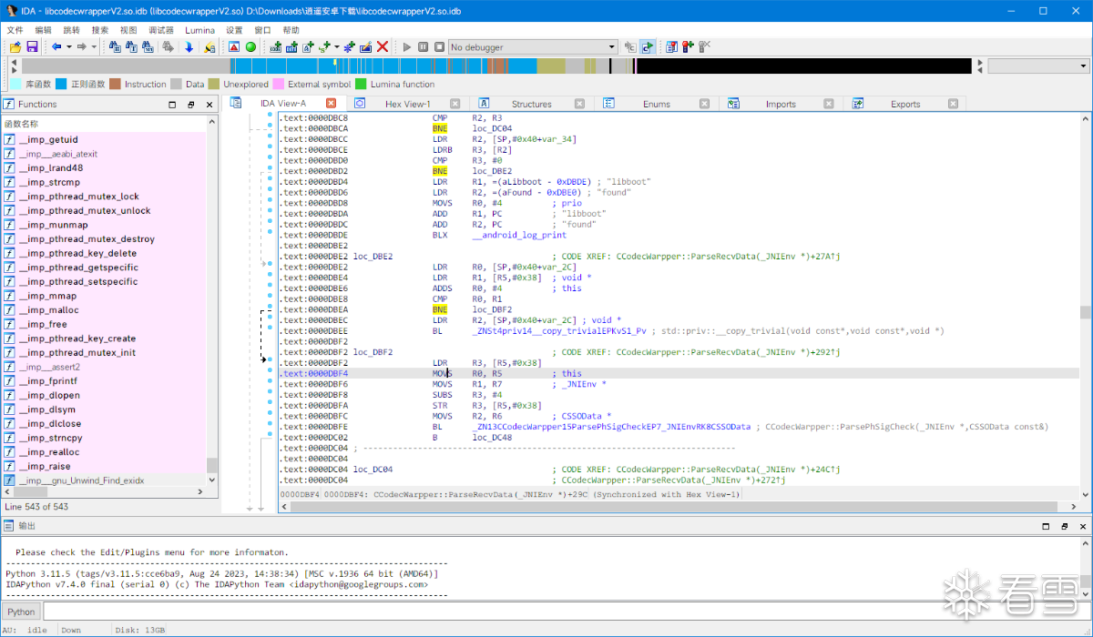The image size is (1093, 637).
Task: Click the open file folder icon
Action: pos(15,47)
